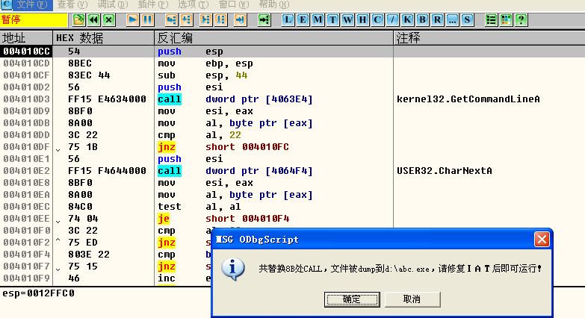This screenshot has height=318, width=585.
Task: Open the Handles window (H button)
Action: coord(363,19)
